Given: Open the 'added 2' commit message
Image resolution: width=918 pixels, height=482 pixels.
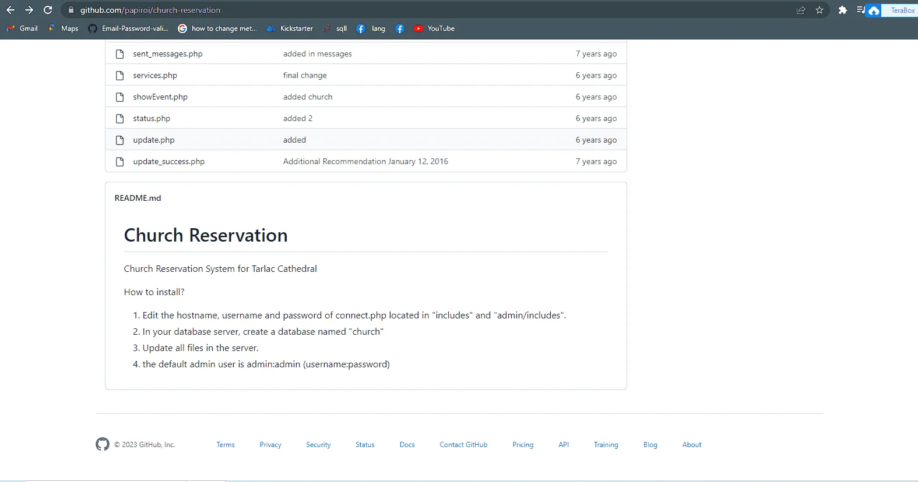Looking at the screenshot, I should click(x=298, y=118).
